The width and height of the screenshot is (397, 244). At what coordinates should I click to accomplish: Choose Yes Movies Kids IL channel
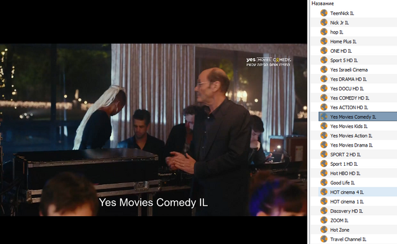(x=349, y=126)
